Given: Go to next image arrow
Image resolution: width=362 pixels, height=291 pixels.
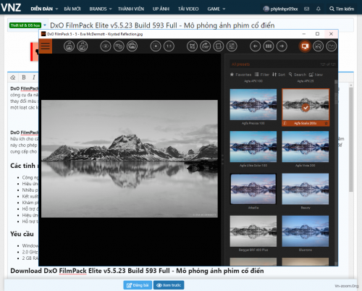Looking at the screenshot, I should tap(282, 46).
